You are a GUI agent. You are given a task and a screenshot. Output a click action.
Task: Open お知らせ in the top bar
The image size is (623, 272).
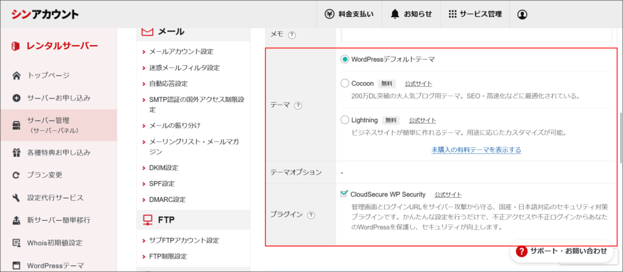click(411, 15)
